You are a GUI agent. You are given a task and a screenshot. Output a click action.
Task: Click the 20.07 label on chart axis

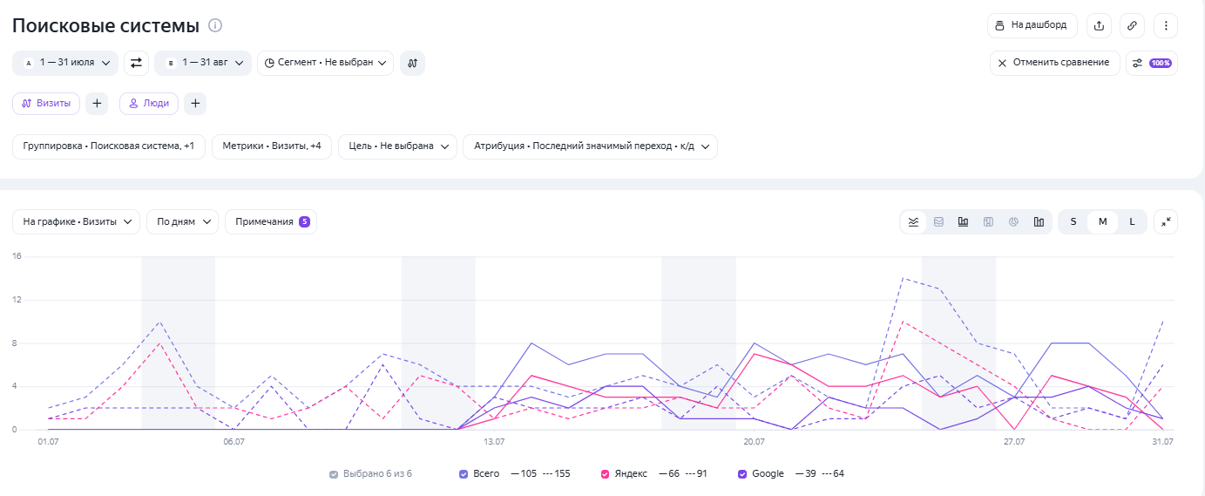pos(754,442)
